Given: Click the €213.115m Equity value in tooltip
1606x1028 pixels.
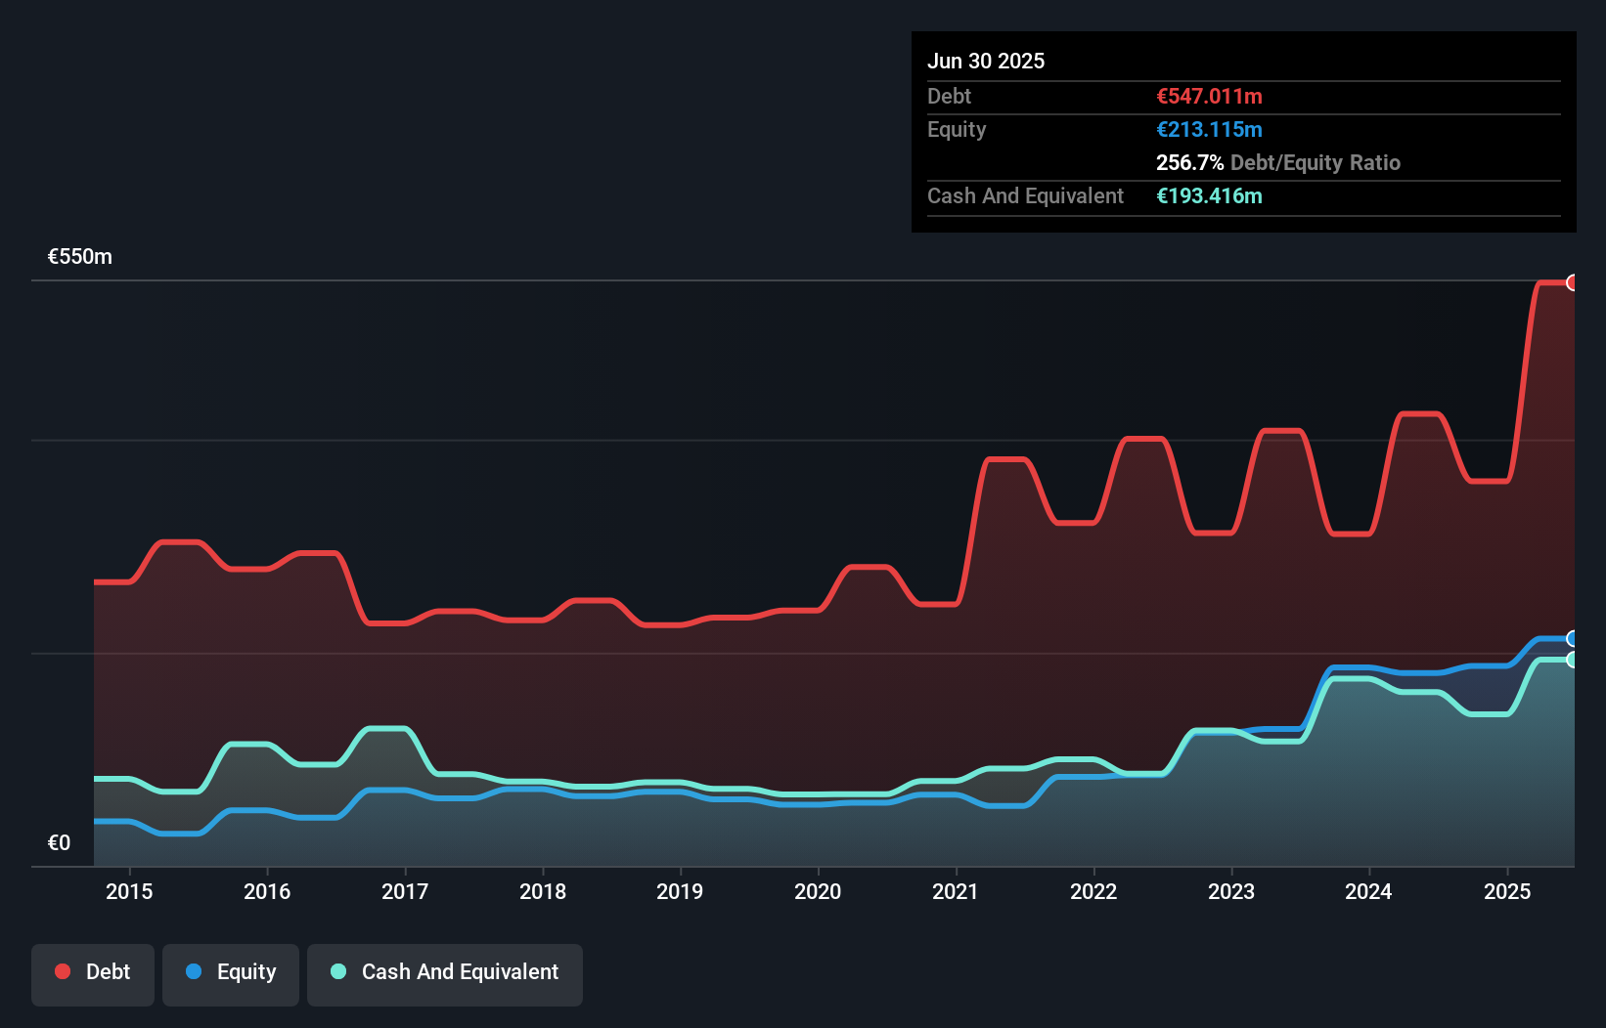Looking at the screenshot, I should tap(1209, 130).
